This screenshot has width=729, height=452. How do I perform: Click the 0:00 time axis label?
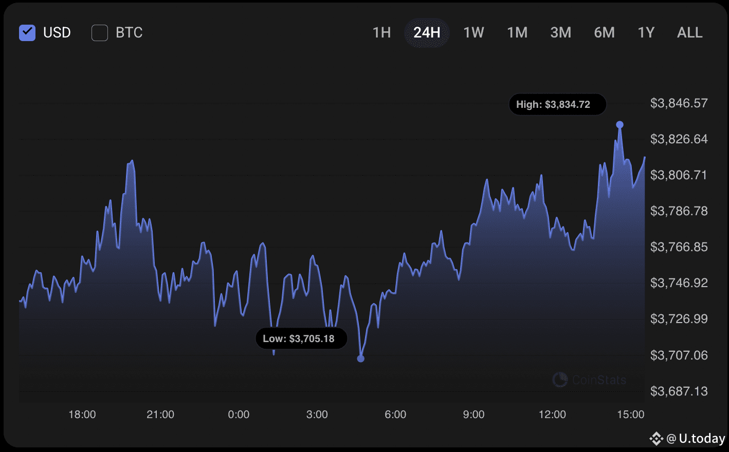239,415
